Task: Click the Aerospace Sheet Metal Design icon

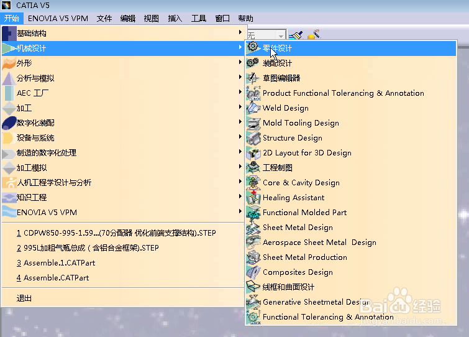Action: tap(253, 242)
